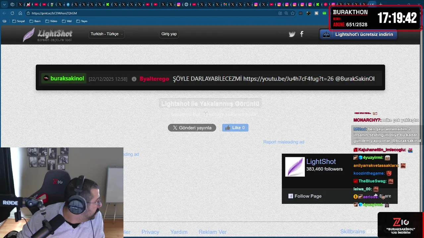
Task: Open LightShot's Facebook icon in header
Action: [302, 34]
